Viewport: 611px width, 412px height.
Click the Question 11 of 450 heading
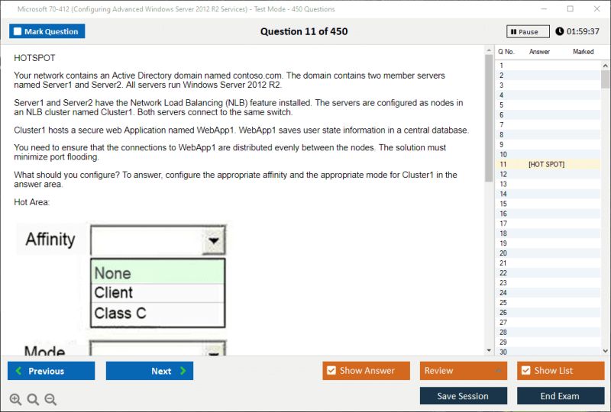pyautogui.click(x=304, y=31)
